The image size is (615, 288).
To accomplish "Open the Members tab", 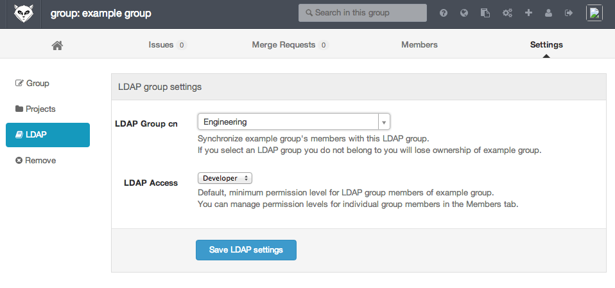I will 419,45.
